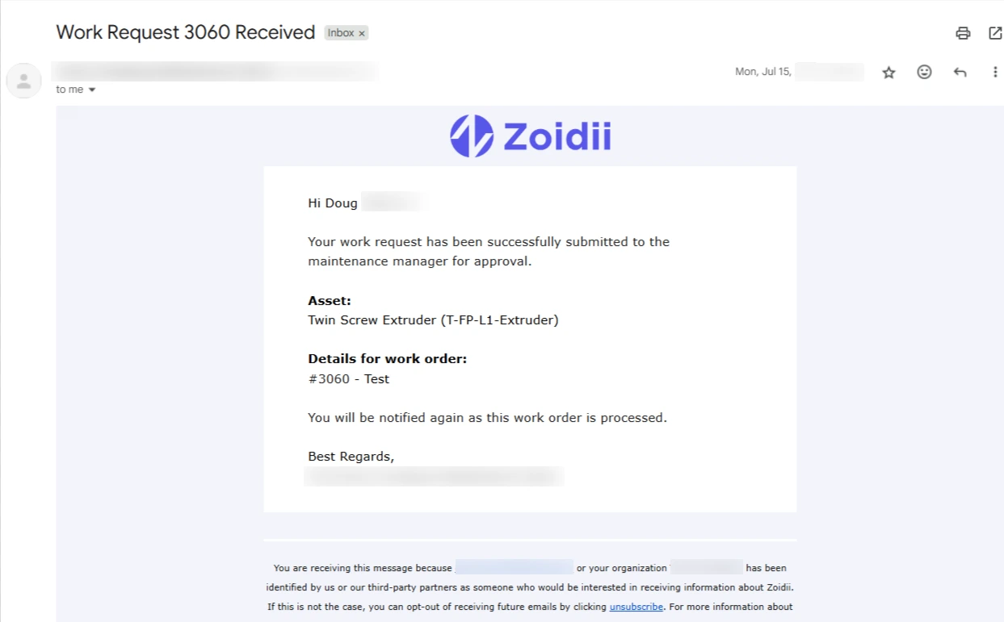The width and height of the screenshot is (1004, 622).
Task: Click the "to me" recipient text
Action: point(69,90)
